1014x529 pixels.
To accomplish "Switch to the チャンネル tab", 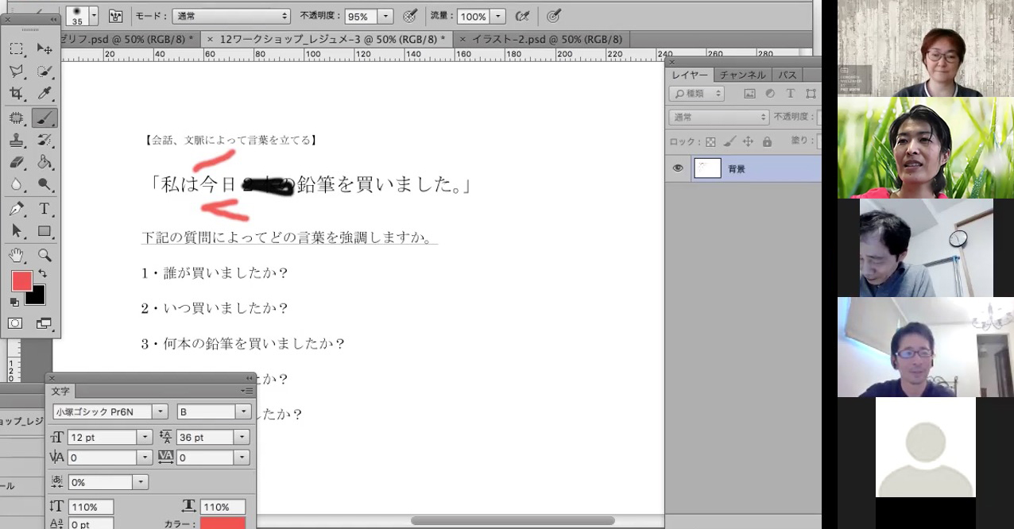I will point(742,75).
